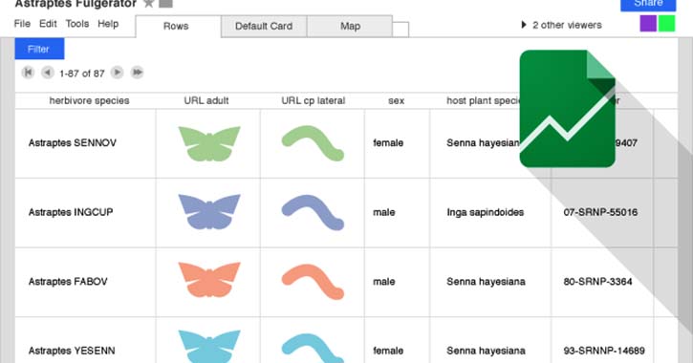The height and width of the screenshot is (363, 693).
Task: Click the small empty add-tab box
Action: 401,30
